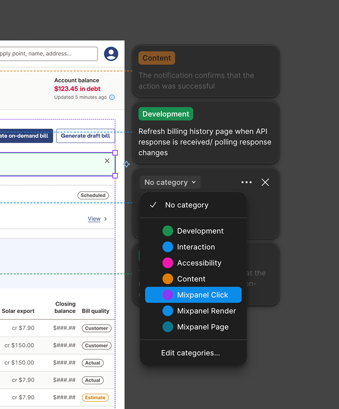Close the annotation card with the X icon
The height and width of the screenshot is (409, 339).
point(265,182)
